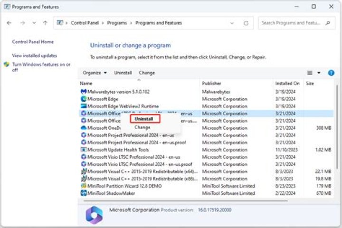Click the Microsoft Edge icon in list

(x=83, y=99)
